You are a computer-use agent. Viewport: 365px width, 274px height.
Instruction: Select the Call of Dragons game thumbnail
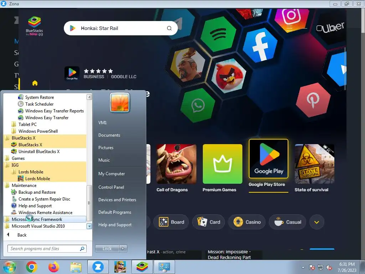(176, 164)
